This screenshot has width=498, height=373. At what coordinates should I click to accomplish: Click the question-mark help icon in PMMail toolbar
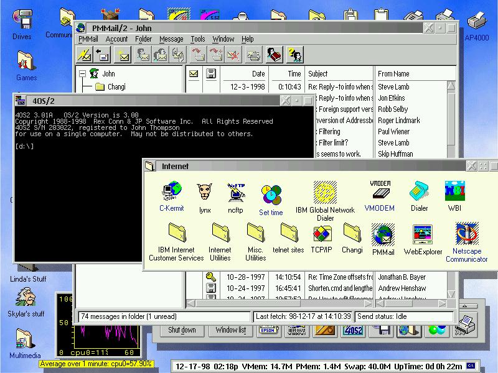point(295,55)
